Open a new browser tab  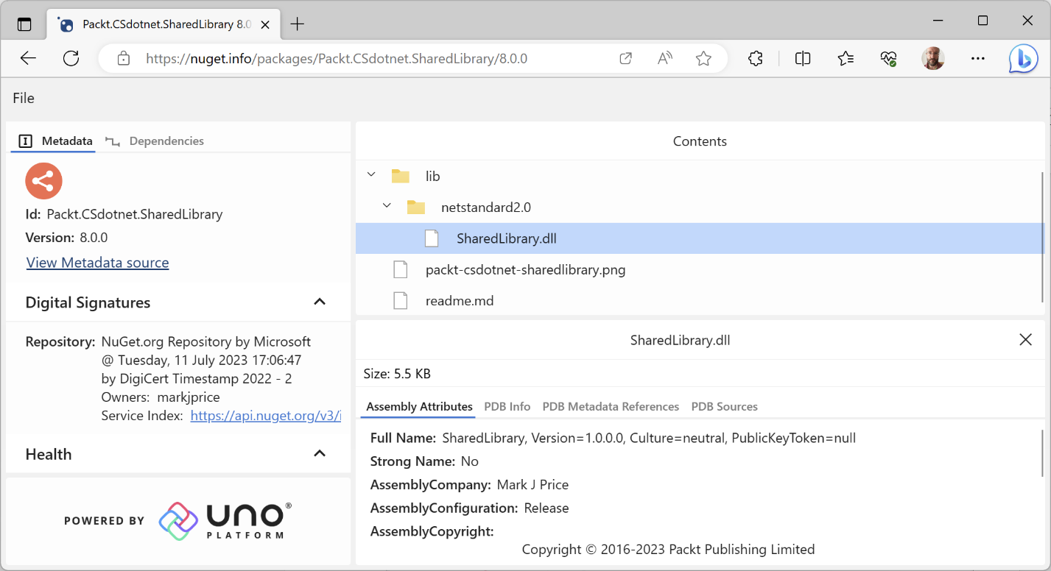[x=297, y=24]
